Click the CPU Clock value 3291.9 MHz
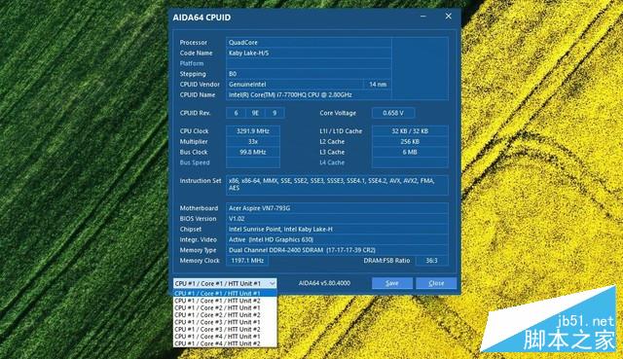 pyautogui.click(x=253, y=131)
